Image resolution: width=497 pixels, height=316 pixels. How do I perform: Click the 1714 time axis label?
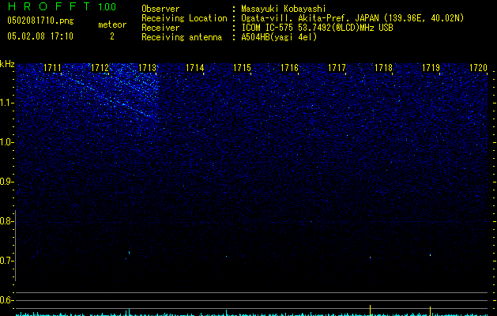coord(194,68)
